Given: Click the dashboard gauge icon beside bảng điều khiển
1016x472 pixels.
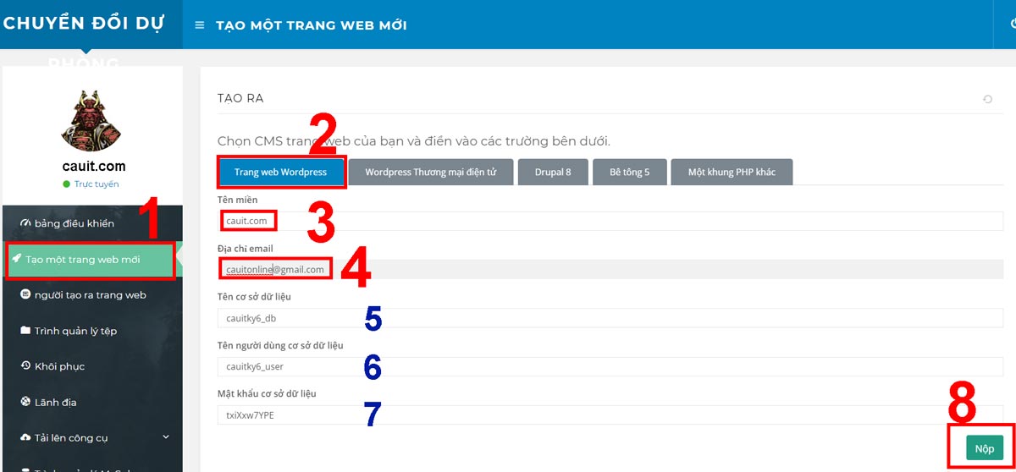Looking at the screenshot, I should (25, 224).
